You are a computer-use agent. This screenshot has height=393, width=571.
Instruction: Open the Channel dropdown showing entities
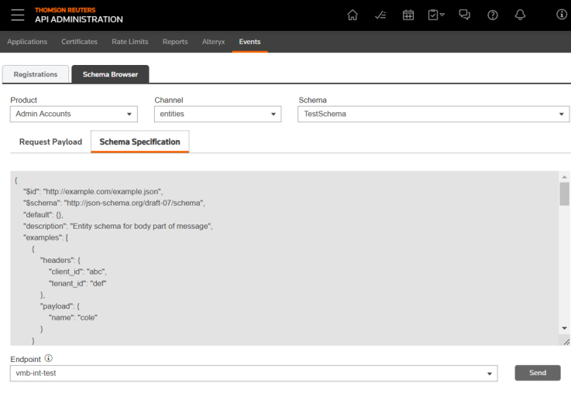217,114
